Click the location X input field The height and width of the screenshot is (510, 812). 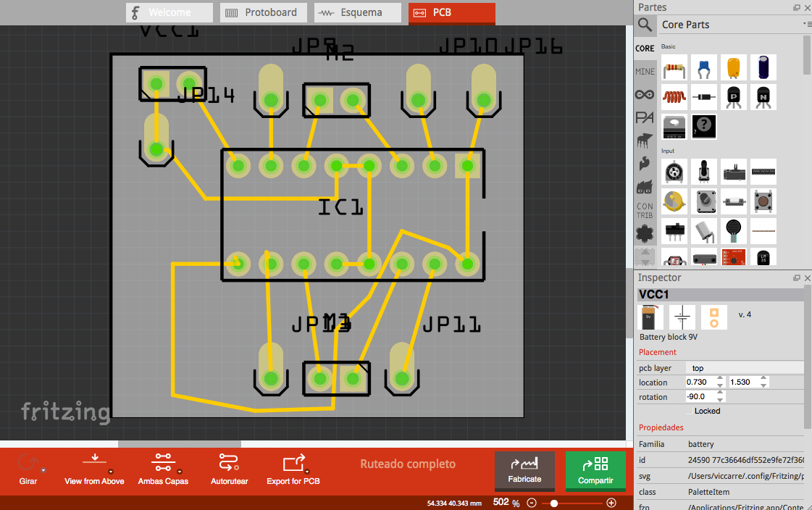tap(700, 382)
